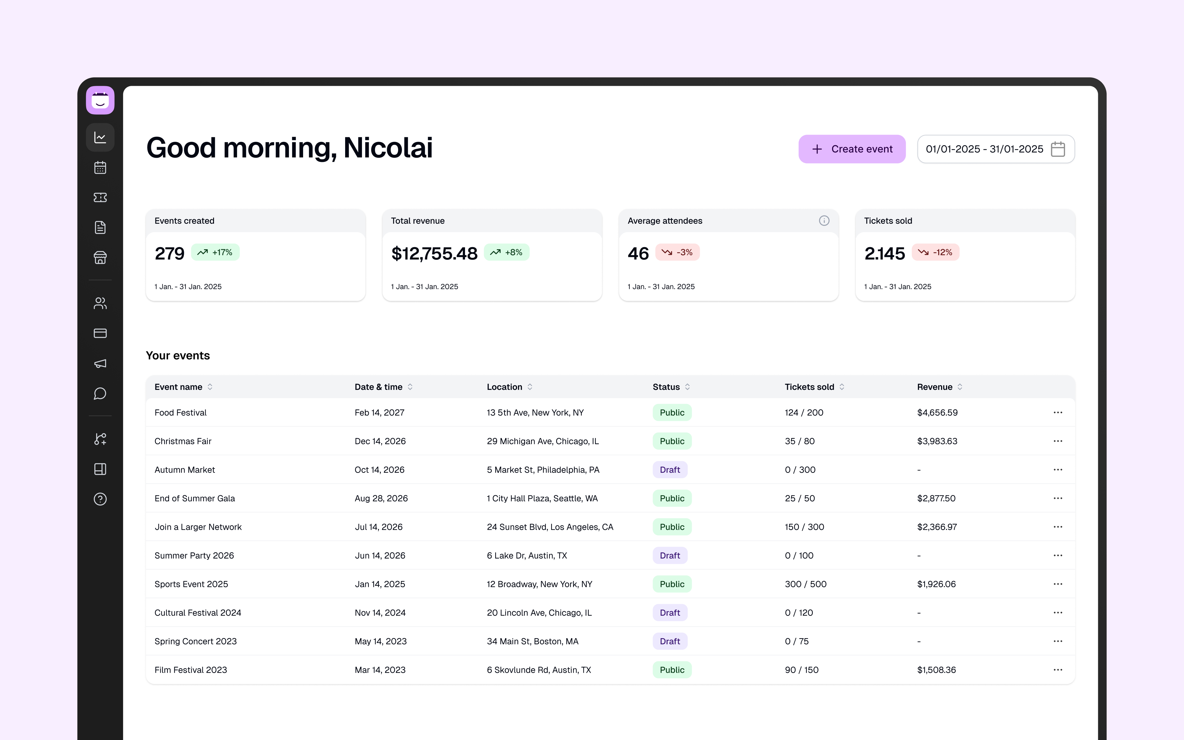Viewport: 1184px width, 740px height.
Task: Click the date Aug 28, 2026
Action: (381, 498)
